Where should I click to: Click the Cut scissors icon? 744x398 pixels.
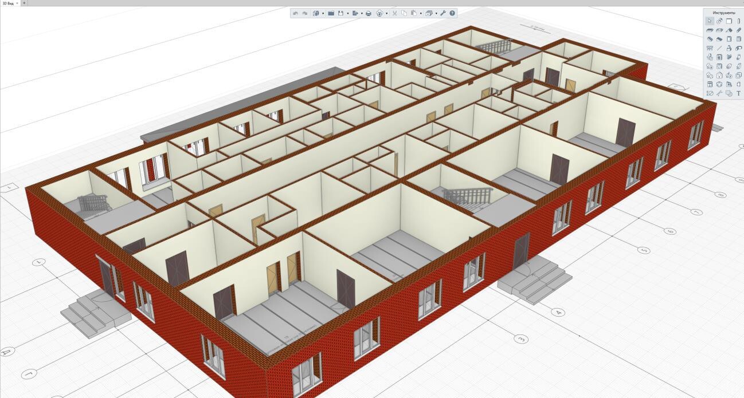click(x=394, y=13)
